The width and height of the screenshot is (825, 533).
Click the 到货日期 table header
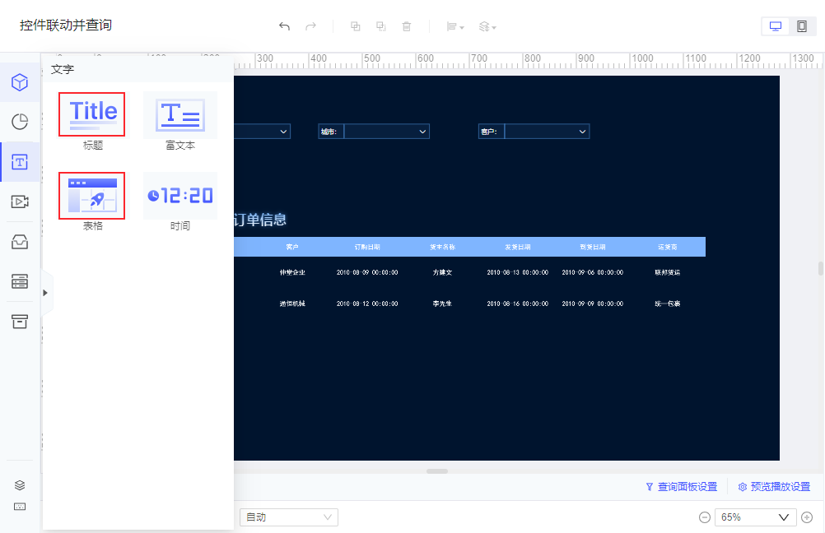click(593, 247)
